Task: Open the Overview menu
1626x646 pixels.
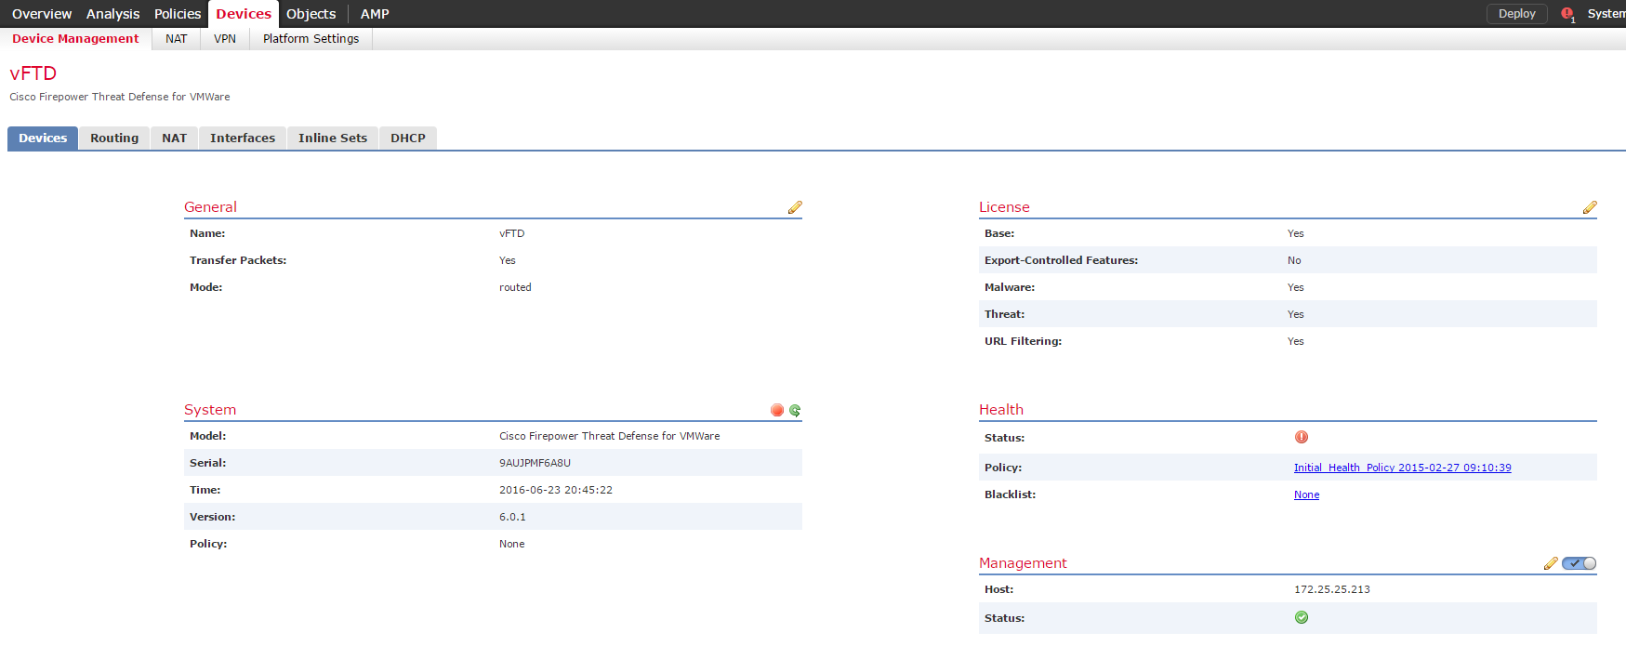Action: coord(42,14)
